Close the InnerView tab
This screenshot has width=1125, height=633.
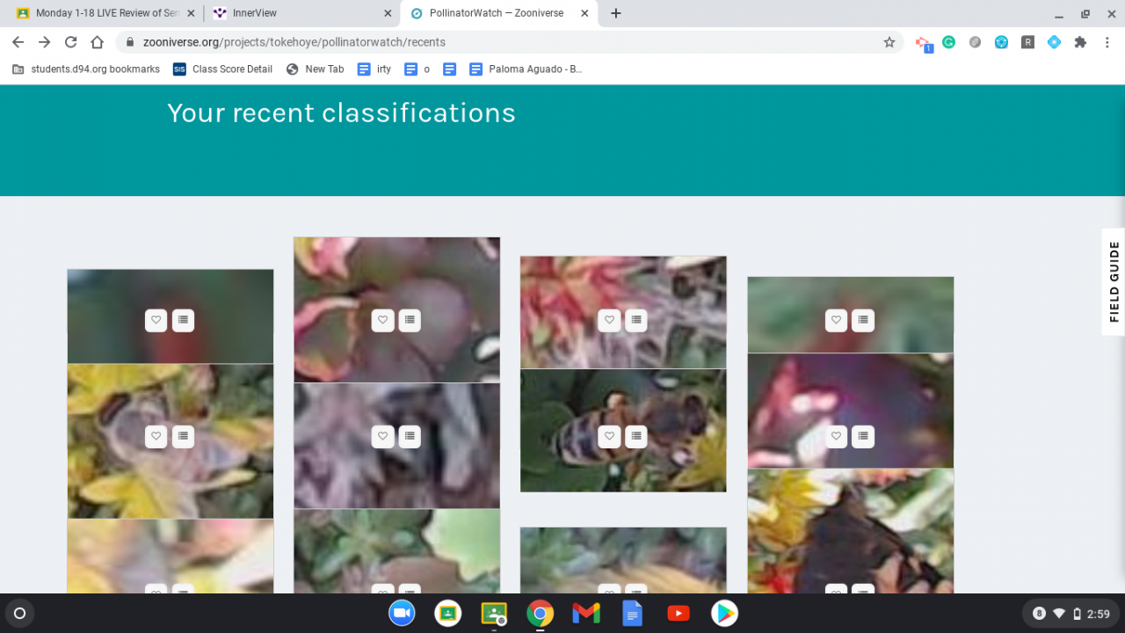[x=388, y=13]
